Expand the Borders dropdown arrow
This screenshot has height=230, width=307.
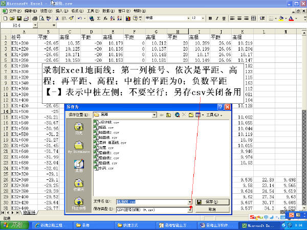click(x=276, y=18)
